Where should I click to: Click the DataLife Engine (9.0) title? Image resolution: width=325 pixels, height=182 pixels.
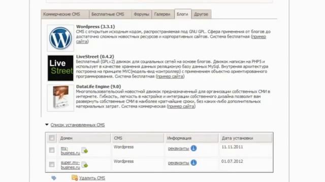coord(99,86)
